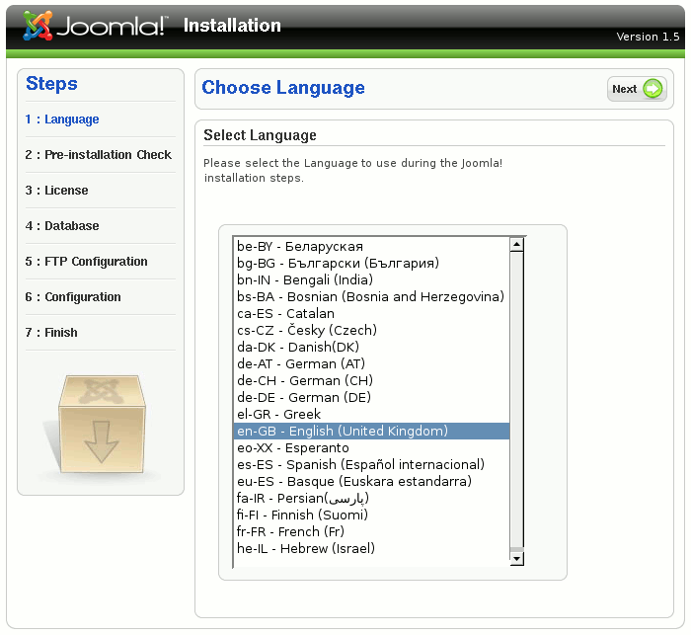
Task: Click the Choose Language heading
Action: 283,88
